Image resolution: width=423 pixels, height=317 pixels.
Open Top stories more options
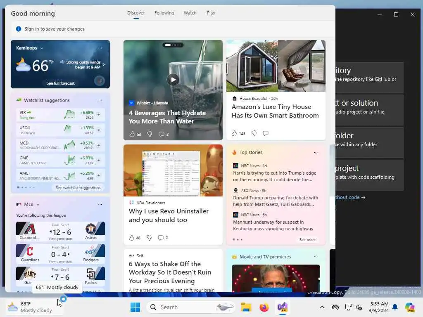click(316, 153)
